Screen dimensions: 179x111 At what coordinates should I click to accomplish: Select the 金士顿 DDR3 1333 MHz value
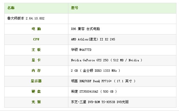[x=95, y=71]
